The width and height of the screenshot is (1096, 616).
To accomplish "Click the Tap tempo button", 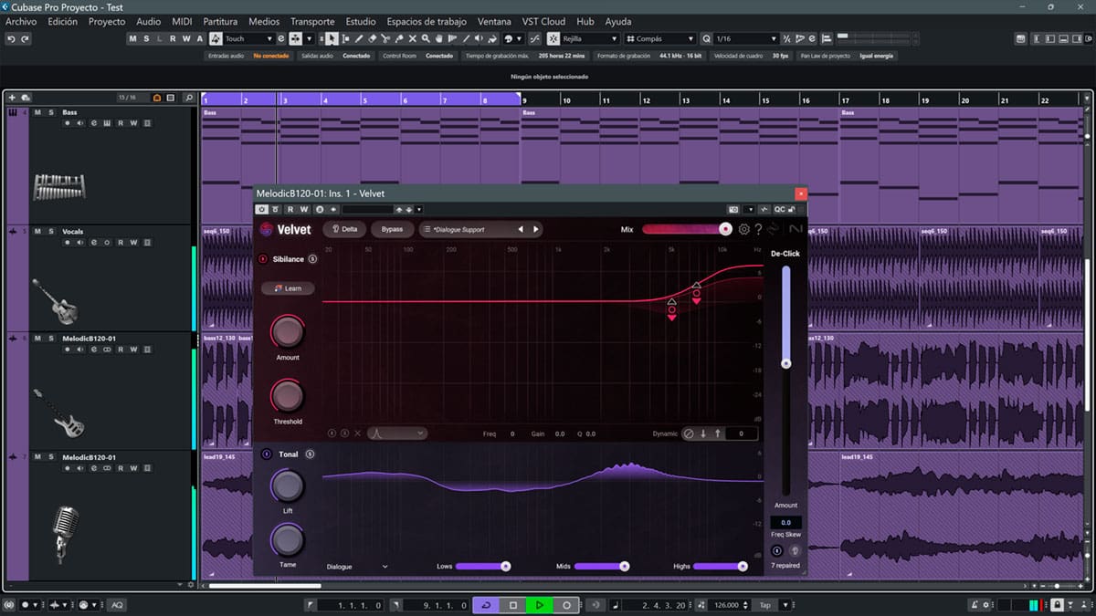I will pos(767,605).
